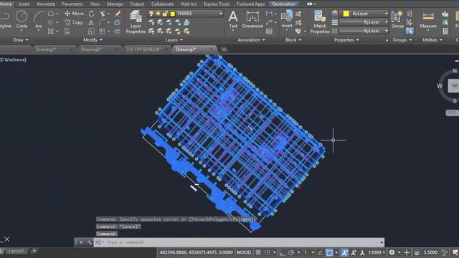459x258 pixels.
Task: Click the Stretch tool icon
Action: 67,31
